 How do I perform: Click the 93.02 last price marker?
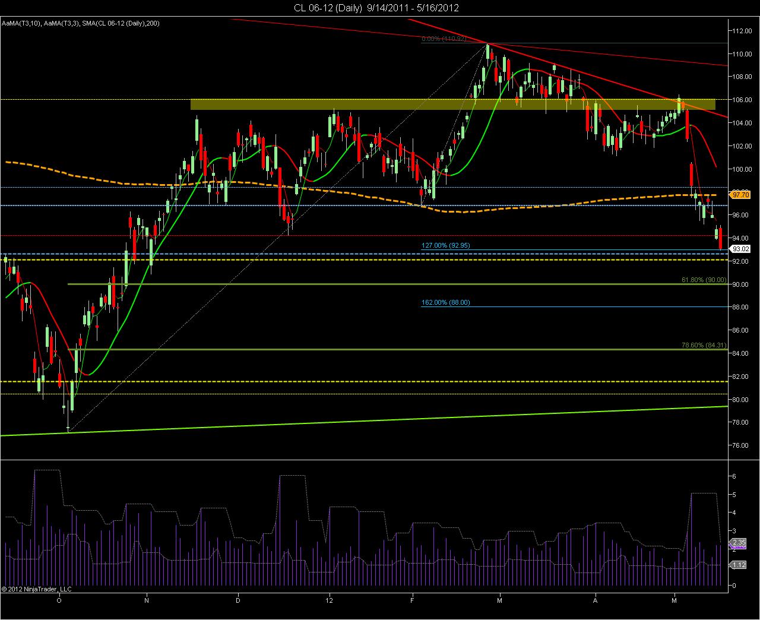(740, 249)
